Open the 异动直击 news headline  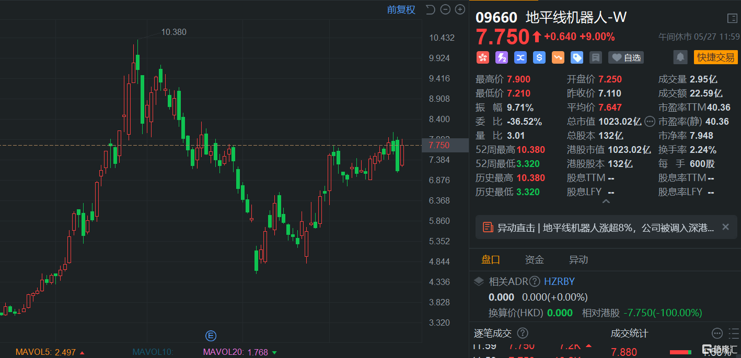coord(605,228)
